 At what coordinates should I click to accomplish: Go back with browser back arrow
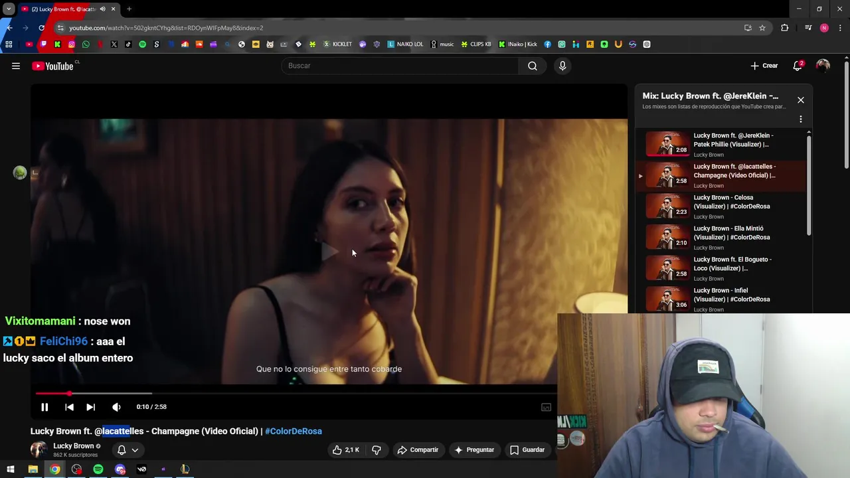pyautogui.click(x=9, y=28)
